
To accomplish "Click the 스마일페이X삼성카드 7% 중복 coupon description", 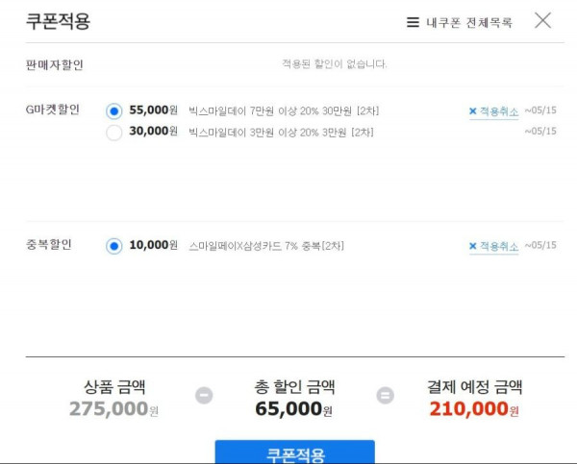I will pyautogui.click(x=266, y=246).
